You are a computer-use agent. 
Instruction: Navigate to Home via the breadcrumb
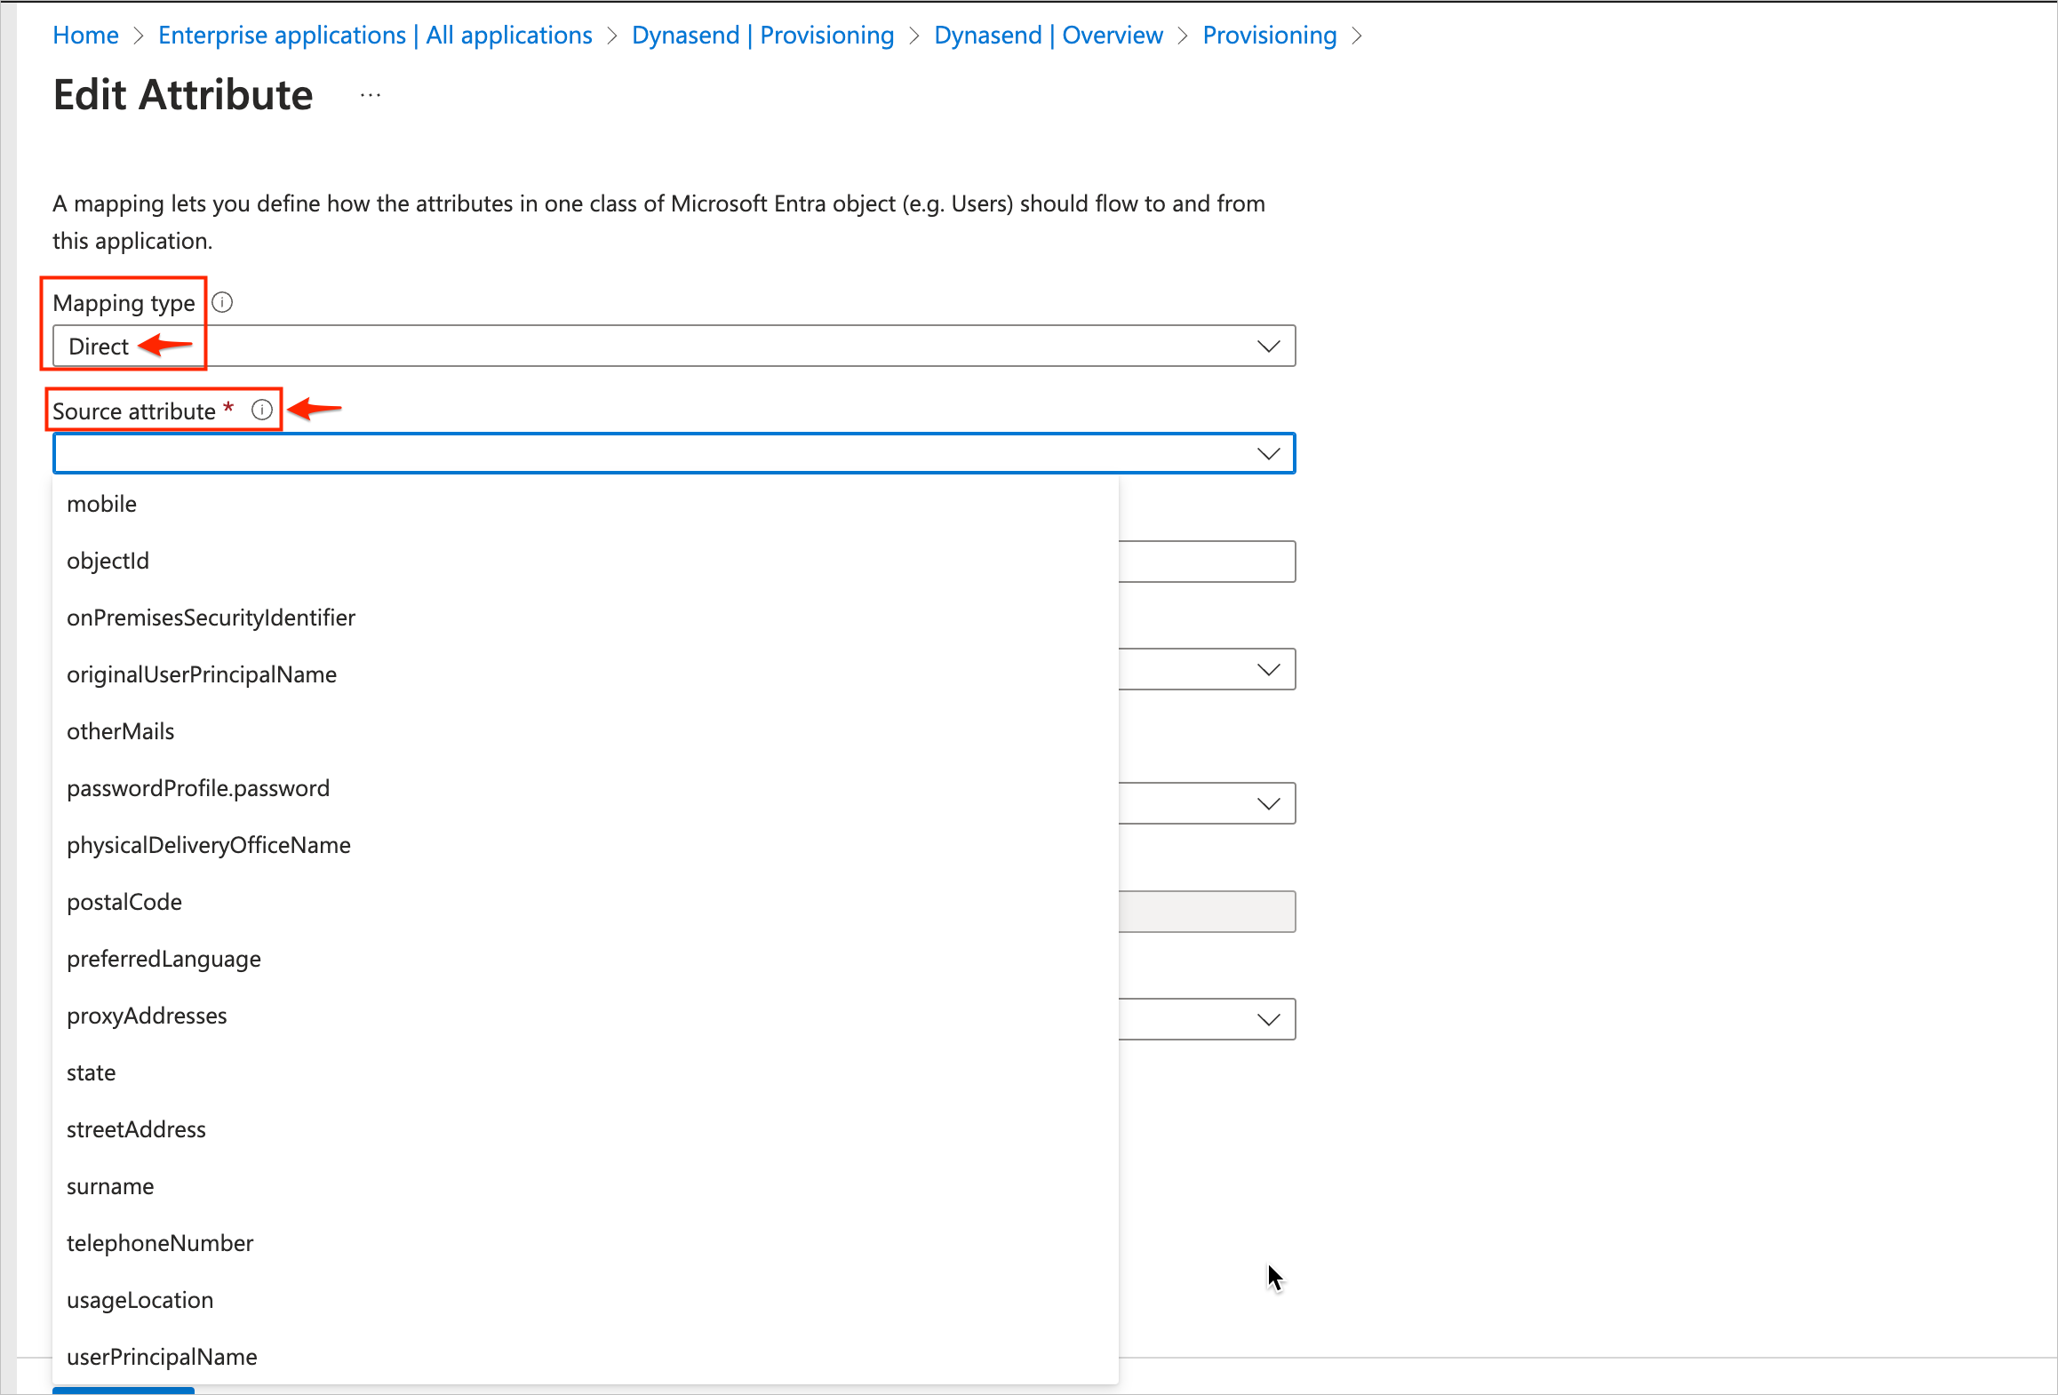click(x=85, y=35)
